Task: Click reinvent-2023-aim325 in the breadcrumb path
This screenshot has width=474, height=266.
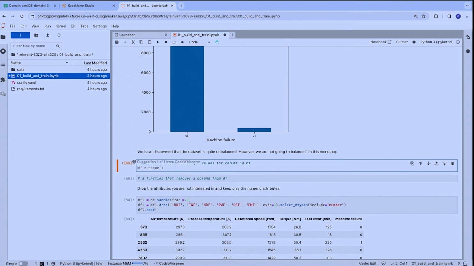Action: click(38, 54)
